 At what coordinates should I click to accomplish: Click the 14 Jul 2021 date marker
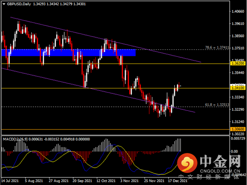coord(10,181)
